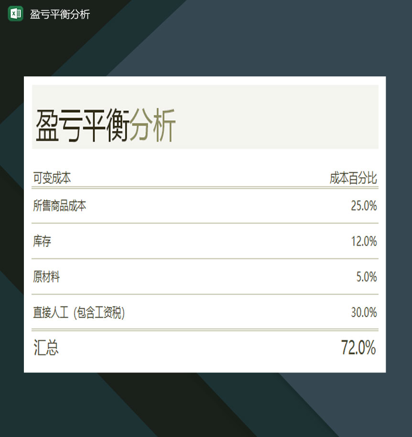This screenshot has width=412, height=437.
Task: Select the 直接人工 (包含工资税) row label
Action: click(x=79, y=312)
